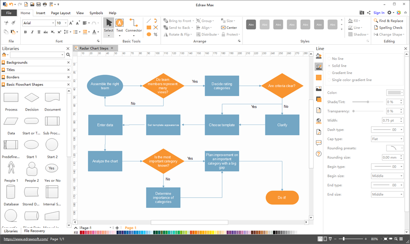Open the End size dropdown
Viewport: 410px width, 244px height.
pos(387,194)
